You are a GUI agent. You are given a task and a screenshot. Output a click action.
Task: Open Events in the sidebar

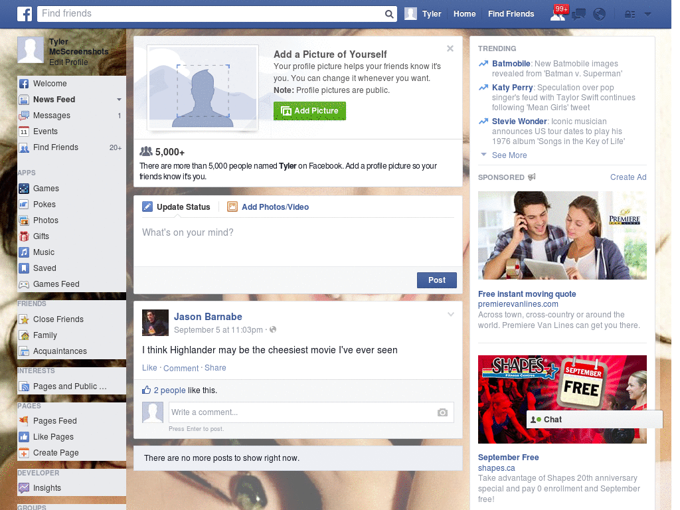point(72,131)
